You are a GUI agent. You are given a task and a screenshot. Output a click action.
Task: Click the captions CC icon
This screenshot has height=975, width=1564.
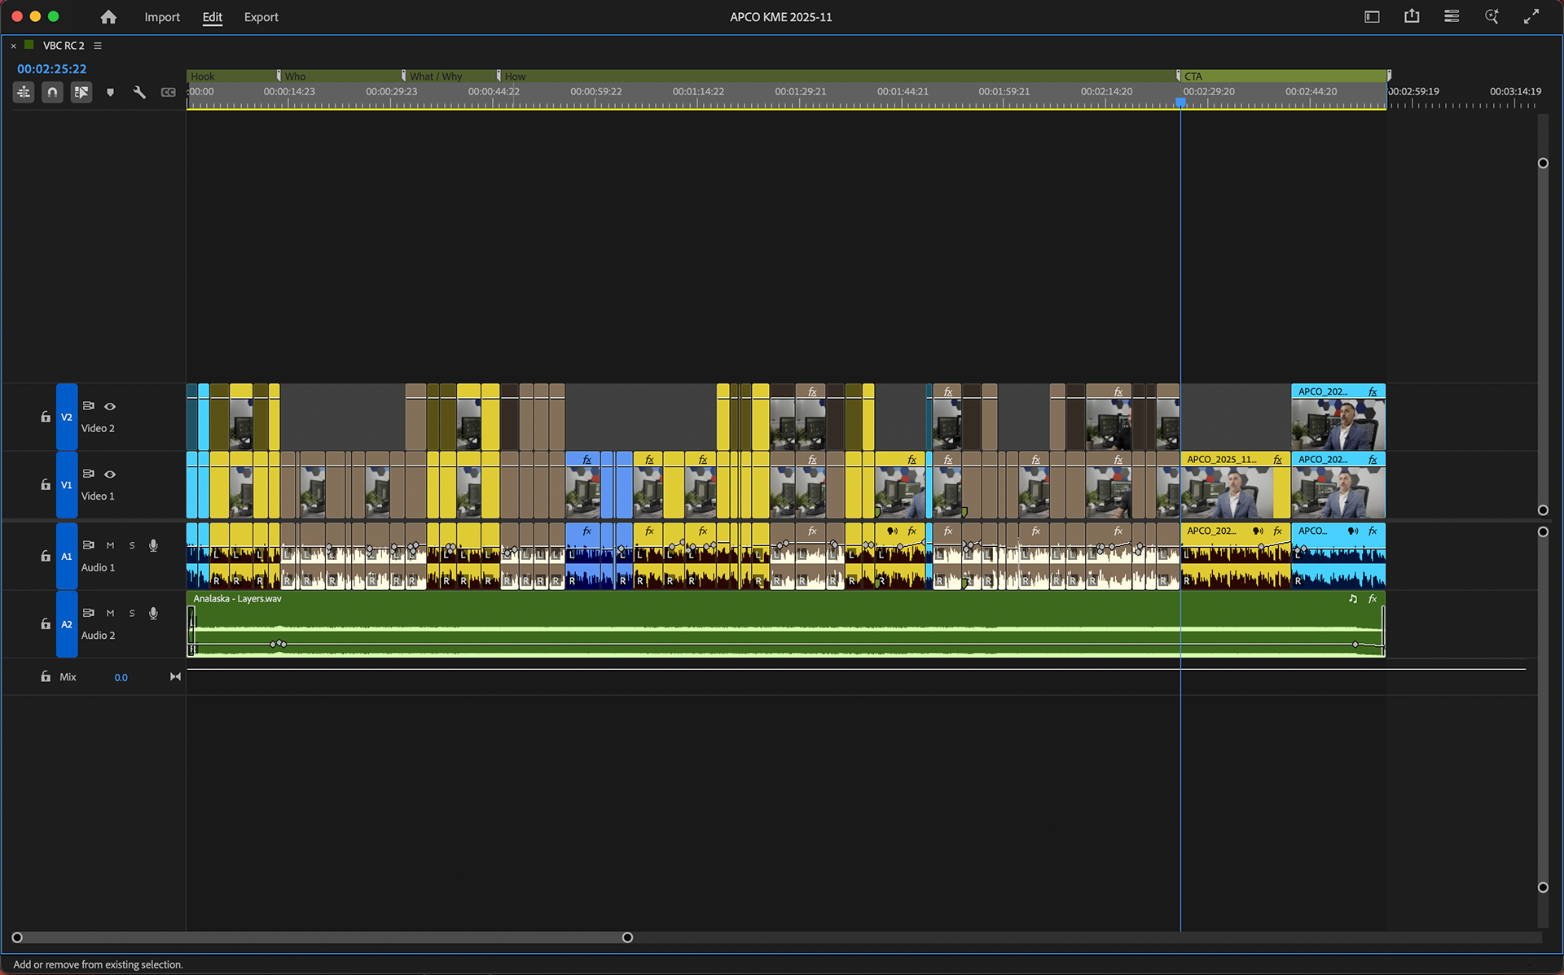pos(169,93)
